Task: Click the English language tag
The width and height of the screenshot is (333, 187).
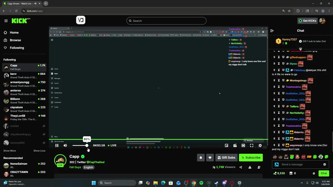Action: [88, 167]
